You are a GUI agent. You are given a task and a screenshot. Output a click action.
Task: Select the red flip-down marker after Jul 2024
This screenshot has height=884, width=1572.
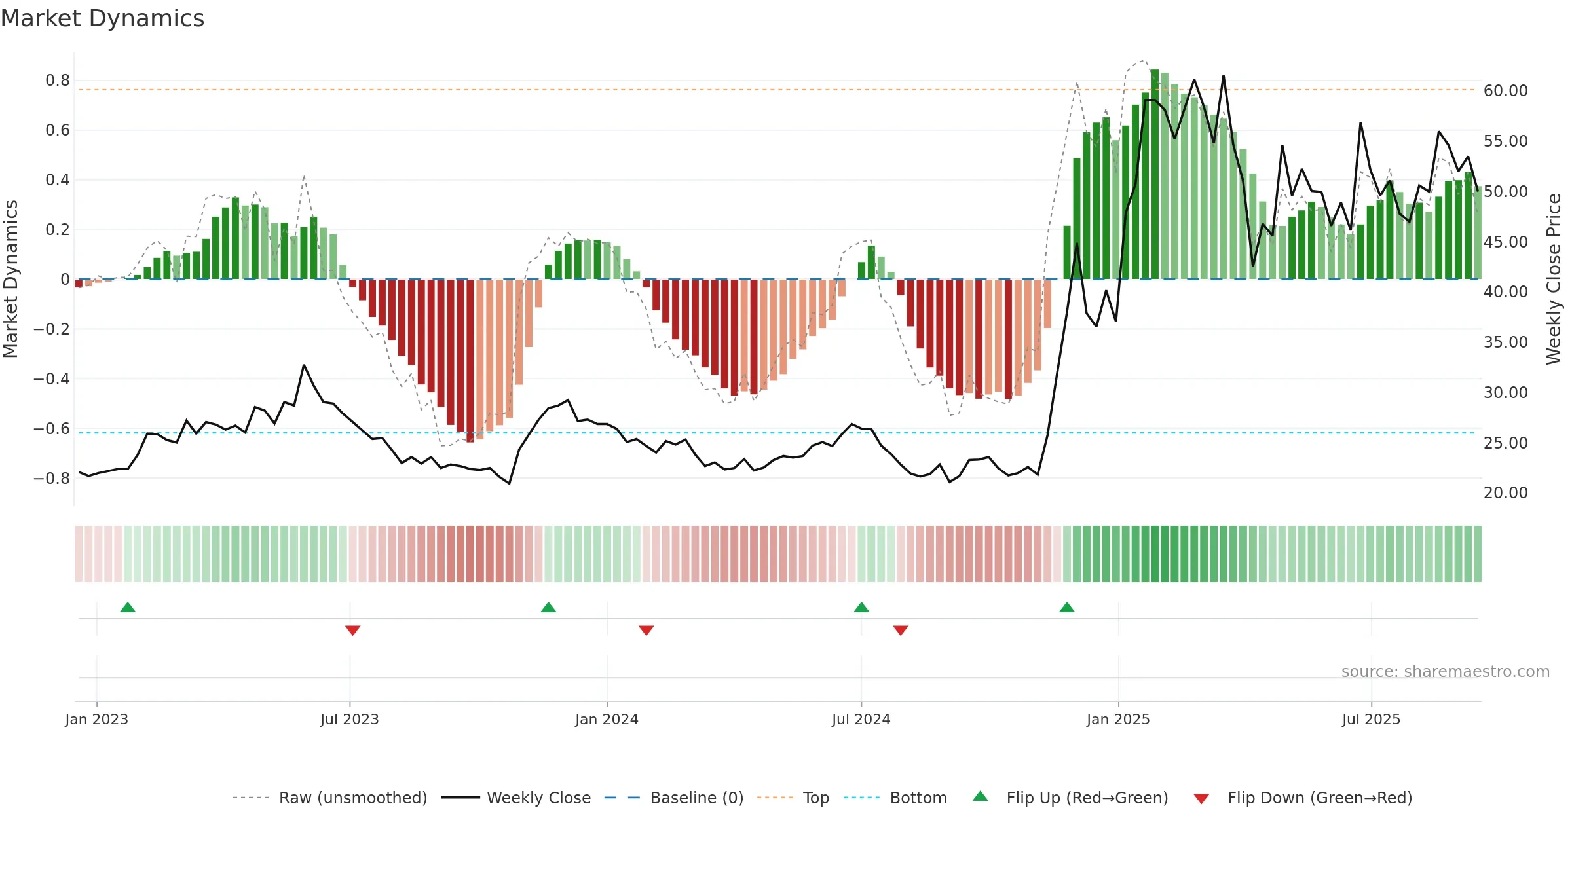pyautogui.click(x=901, y=630)
